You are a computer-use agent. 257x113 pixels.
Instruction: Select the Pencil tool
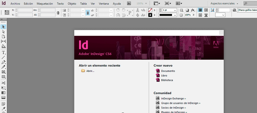pos(3,67)
